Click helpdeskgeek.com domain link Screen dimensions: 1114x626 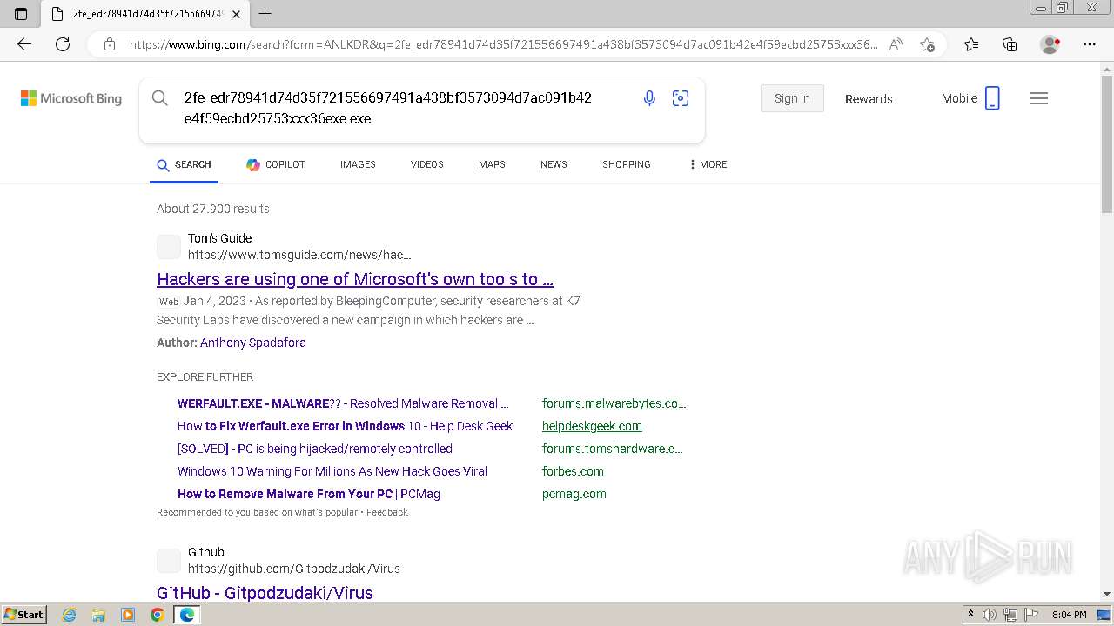tap(592, 426)
